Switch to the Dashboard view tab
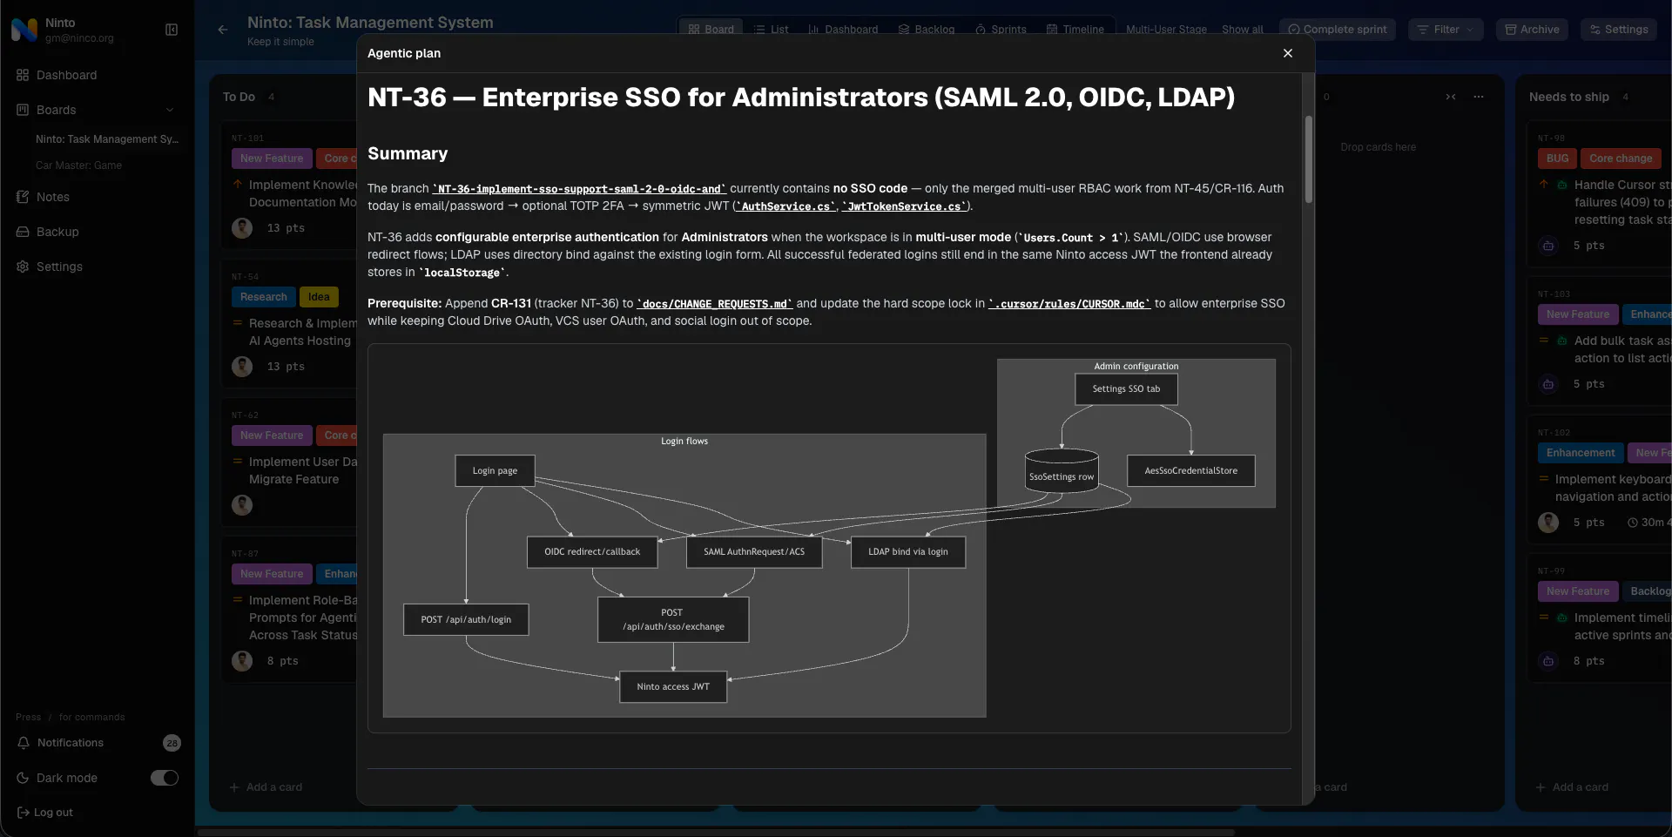The width and height of the screenshot is (1672, 837). click(843, 30)
